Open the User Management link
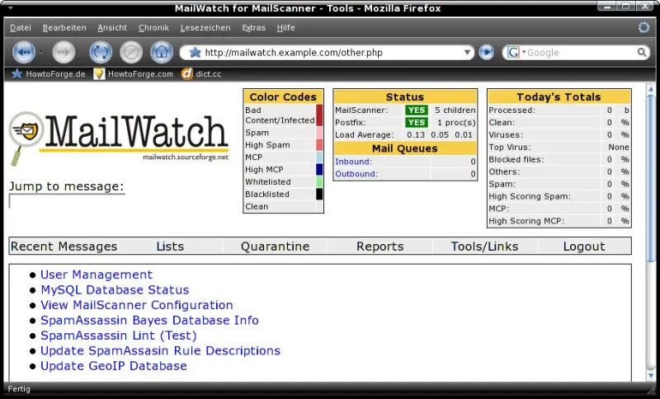The width and height of the screenshot is (660, 399). tap(97, 275)
